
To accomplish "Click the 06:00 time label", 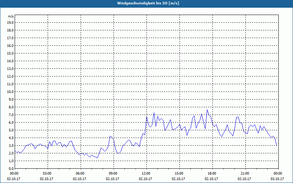I will 80,173.
